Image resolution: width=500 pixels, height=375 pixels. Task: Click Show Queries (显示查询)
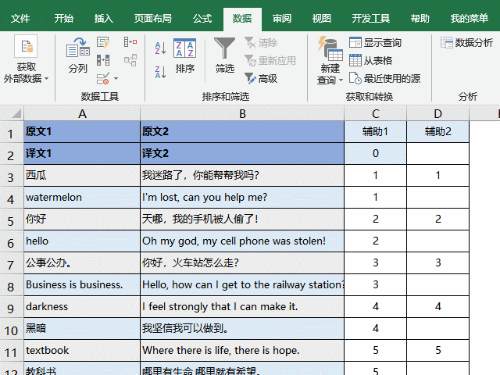pyautogui.click(x=375, y=42)
